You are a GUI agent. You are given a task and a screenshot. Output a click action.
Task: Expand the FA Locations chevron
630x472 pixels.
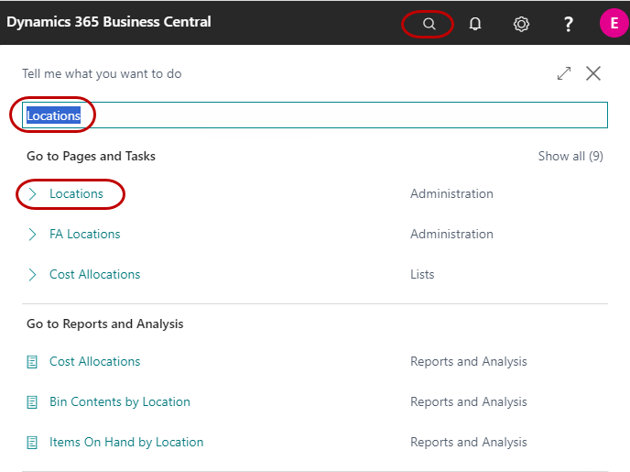[33, 235]
